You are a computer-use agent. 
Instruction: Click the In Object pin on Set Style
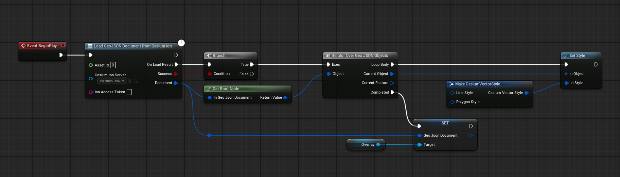(566, 74)
